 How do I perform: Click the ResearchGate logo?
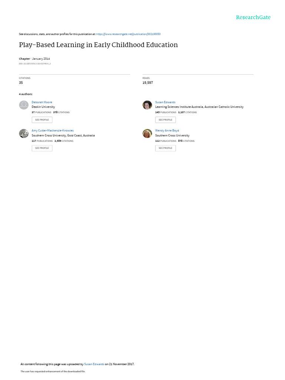pyautogui.click(x=253, y=17)
